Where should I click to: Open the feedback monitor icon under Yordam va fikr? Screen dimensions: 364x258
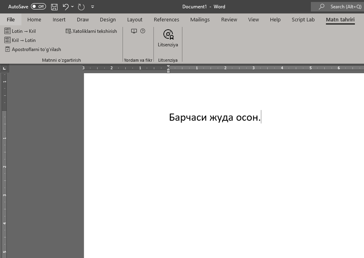click(x=134, y=30)
